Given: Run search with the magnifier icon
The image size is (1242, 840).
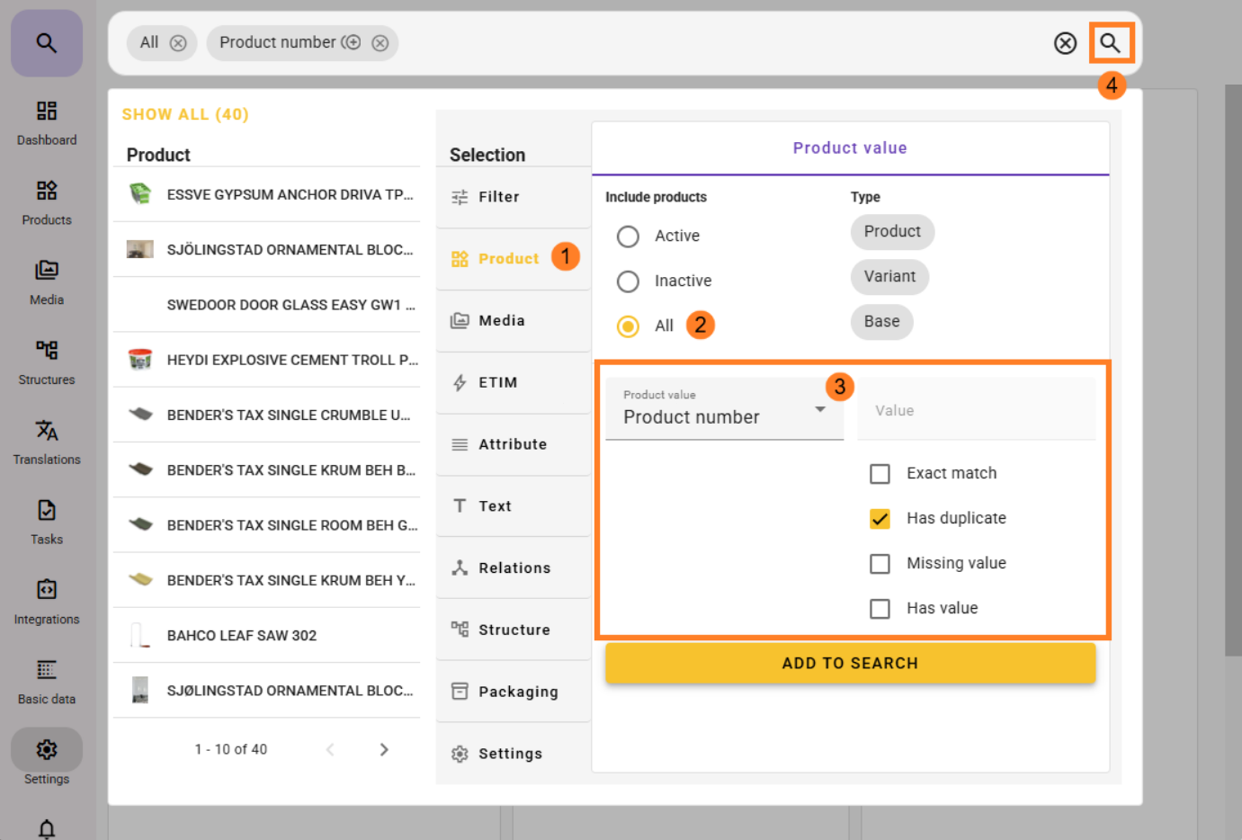Looking at the screenshot, I should coord(1111,43).
